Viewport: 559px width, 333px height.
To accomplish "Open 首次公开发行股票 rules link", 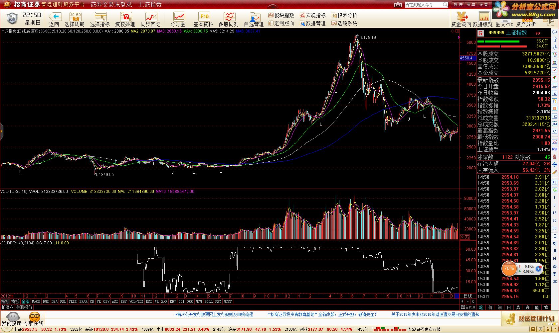I will 214,314.
